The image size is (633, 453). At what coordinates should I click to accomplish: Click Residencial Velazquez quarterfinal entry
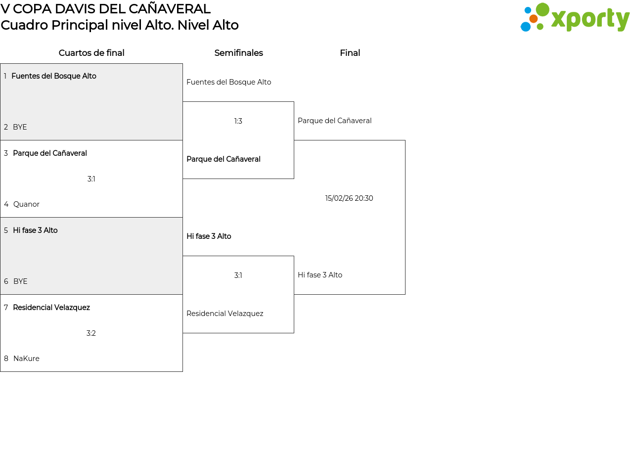[x=51, y=308]
